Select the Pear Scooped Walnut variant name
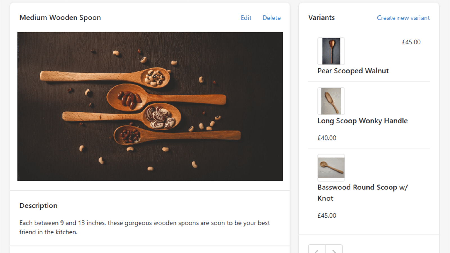The height and width of the screenshot is (253, 450). (x=353, y=71)
